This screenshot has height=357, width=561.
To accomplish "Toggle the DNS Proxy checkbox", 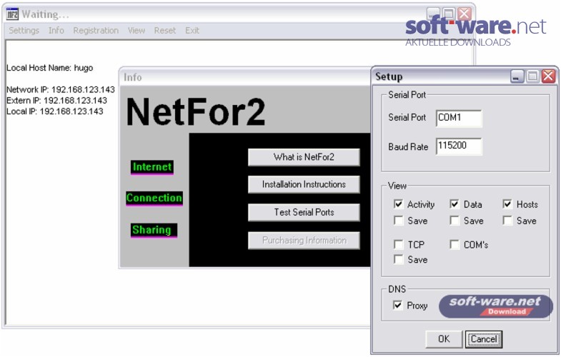I will point(397,305).
